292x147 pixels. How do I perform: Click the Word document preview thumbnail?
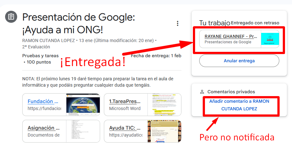(165, 105)
